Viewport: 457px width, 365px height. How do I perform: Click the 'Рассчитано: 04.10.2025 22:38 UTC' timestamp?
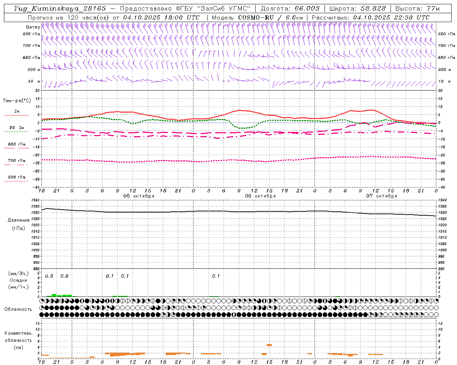tap(371, 17)
